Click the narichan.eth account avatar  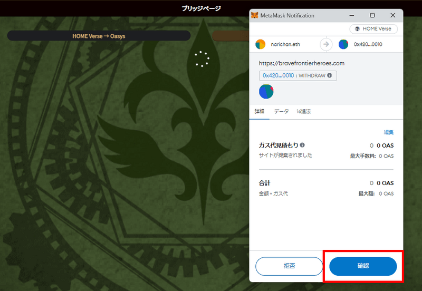[261, 45]
